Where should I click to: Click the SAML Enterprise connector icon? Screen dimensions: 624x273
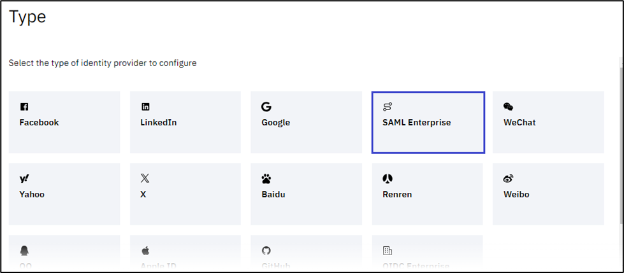[x=388, y=107]
